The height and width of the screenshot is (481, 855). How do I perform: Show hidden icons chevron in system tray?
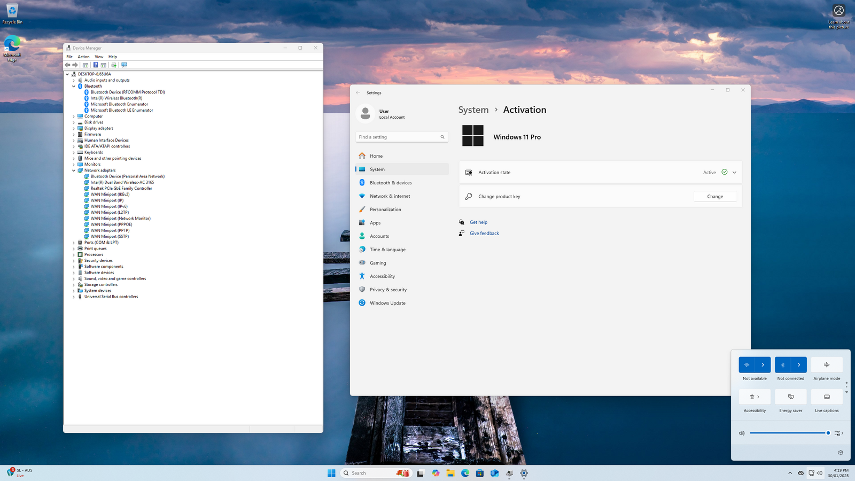(x=790, y=473)
